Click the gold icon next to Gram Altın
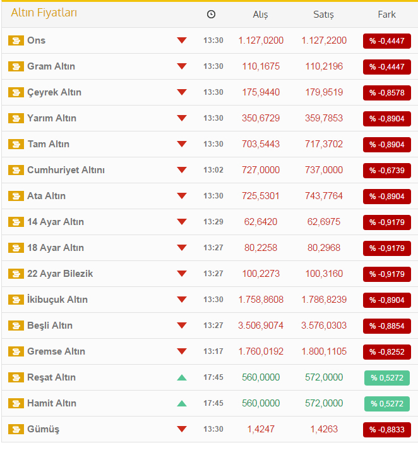 point(16,67)
